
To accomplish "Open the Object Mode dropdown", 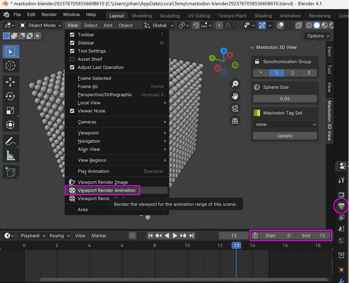I will tap(41, 25).
